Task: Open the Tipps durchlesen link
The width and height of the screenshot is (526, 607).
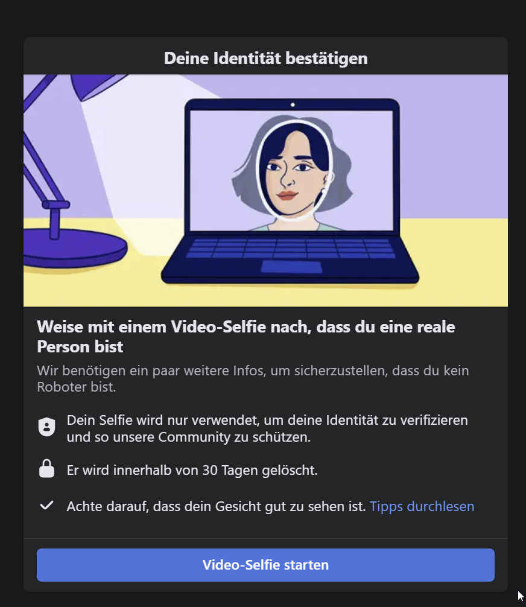Action: tap(422, 506)
